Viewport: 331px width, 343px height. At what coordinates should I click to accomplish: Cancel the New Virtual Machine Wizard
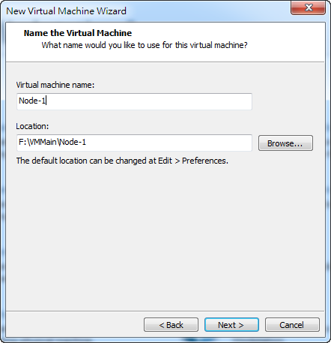(292, 325)
